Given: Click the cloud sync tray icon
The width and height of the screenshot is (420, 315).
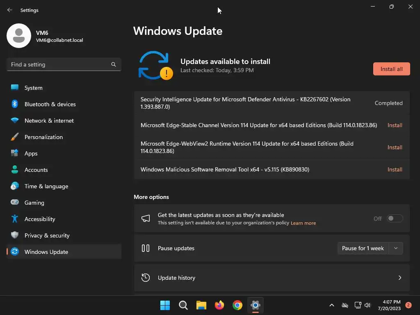Looking at the screenshot, I should point(345,305).
